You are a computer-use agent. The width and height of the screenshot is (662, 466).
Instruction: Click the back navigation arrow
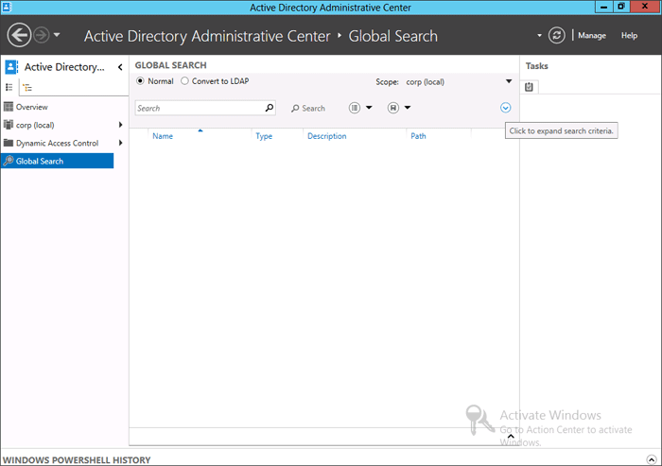[19, 35]
